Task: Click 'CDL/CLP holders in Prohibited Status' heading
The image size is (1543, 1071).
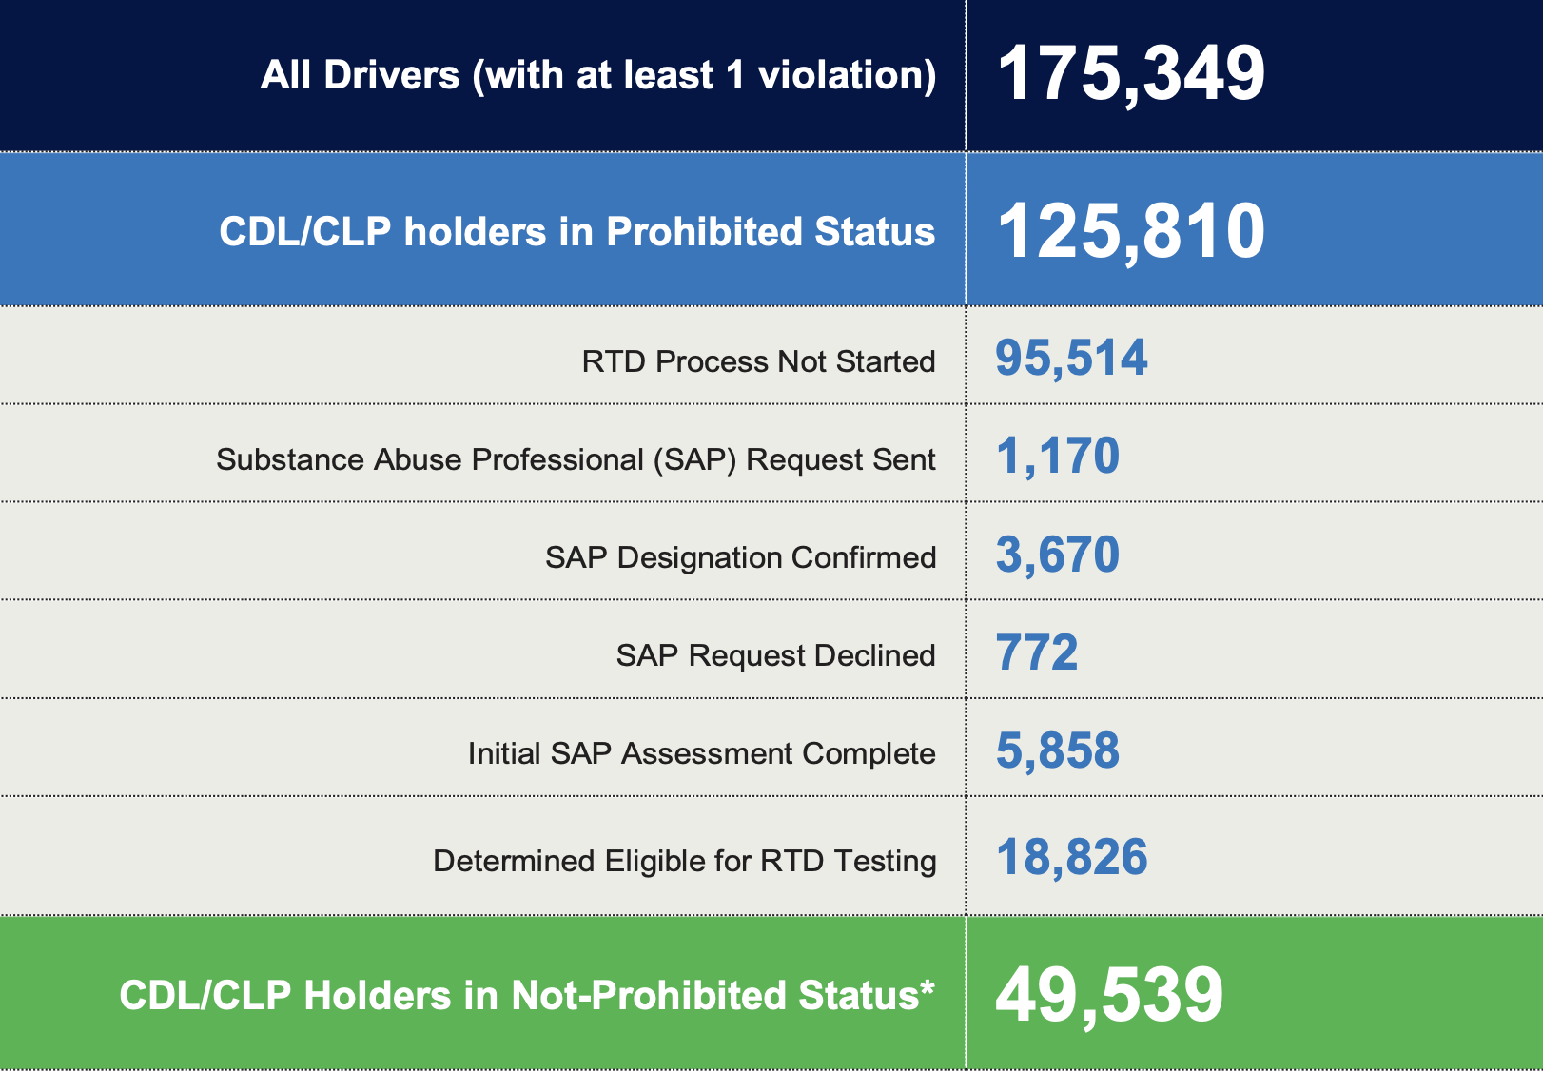Action: 576,232
